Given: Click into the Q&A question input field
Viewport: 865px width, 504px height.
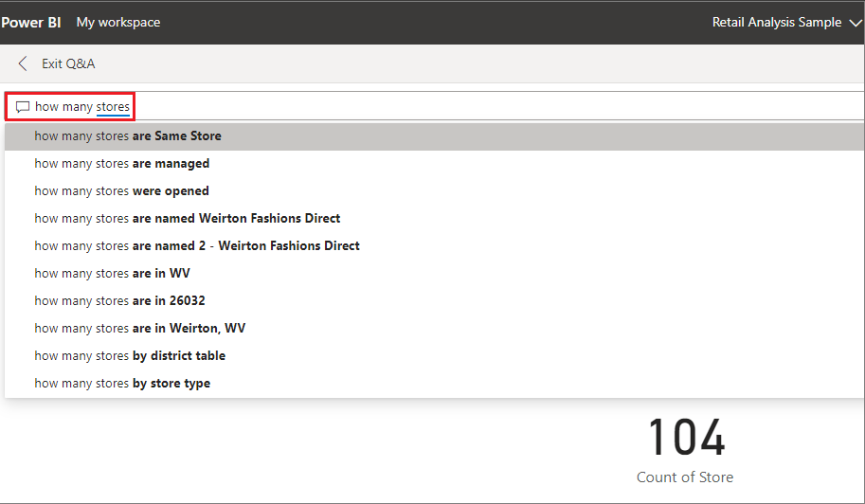Looking at the screenshot, I should [434, 106].
